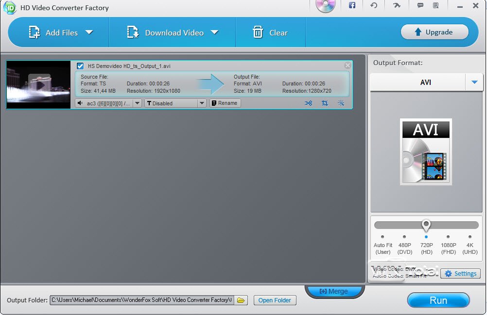Click the output Resolution:1280x720 text
Screen dimensions: 487x315
pos(307,91)
